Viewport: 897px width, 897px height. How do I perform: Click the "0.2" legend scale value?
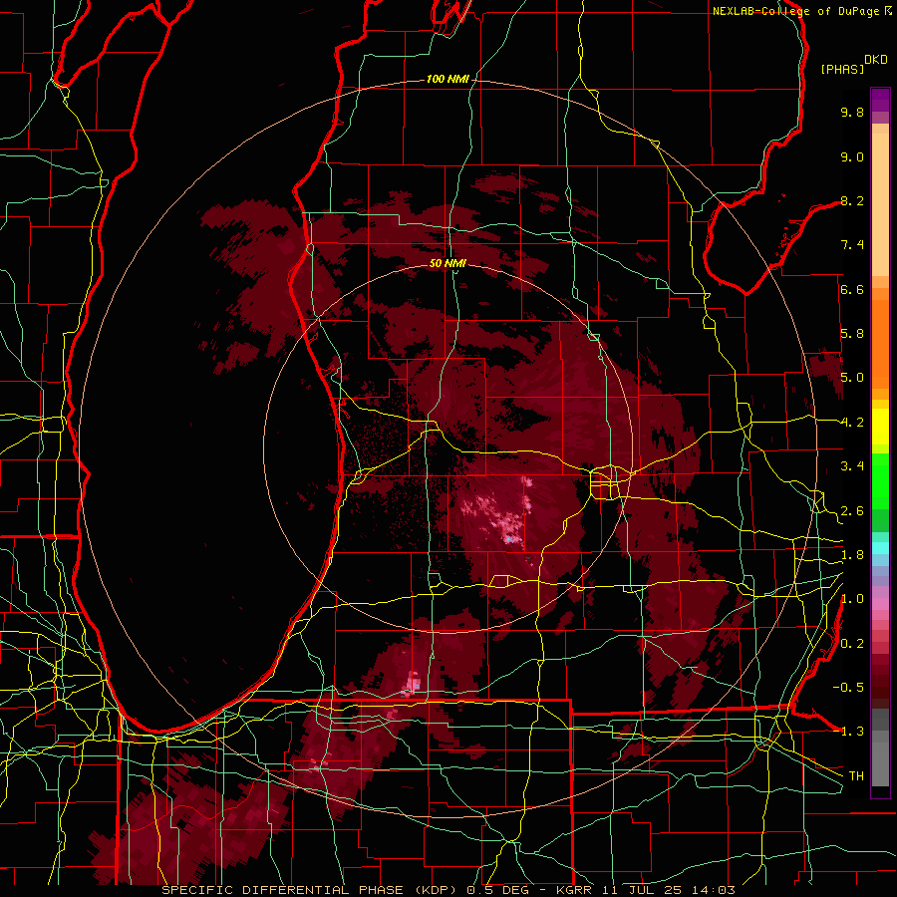[852, 644]
